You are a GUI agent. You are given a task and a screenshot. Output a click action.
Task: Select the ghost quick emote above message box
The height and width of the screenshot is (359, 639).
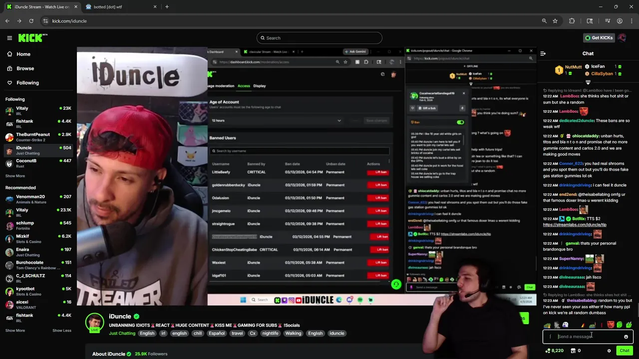(565, 325)
